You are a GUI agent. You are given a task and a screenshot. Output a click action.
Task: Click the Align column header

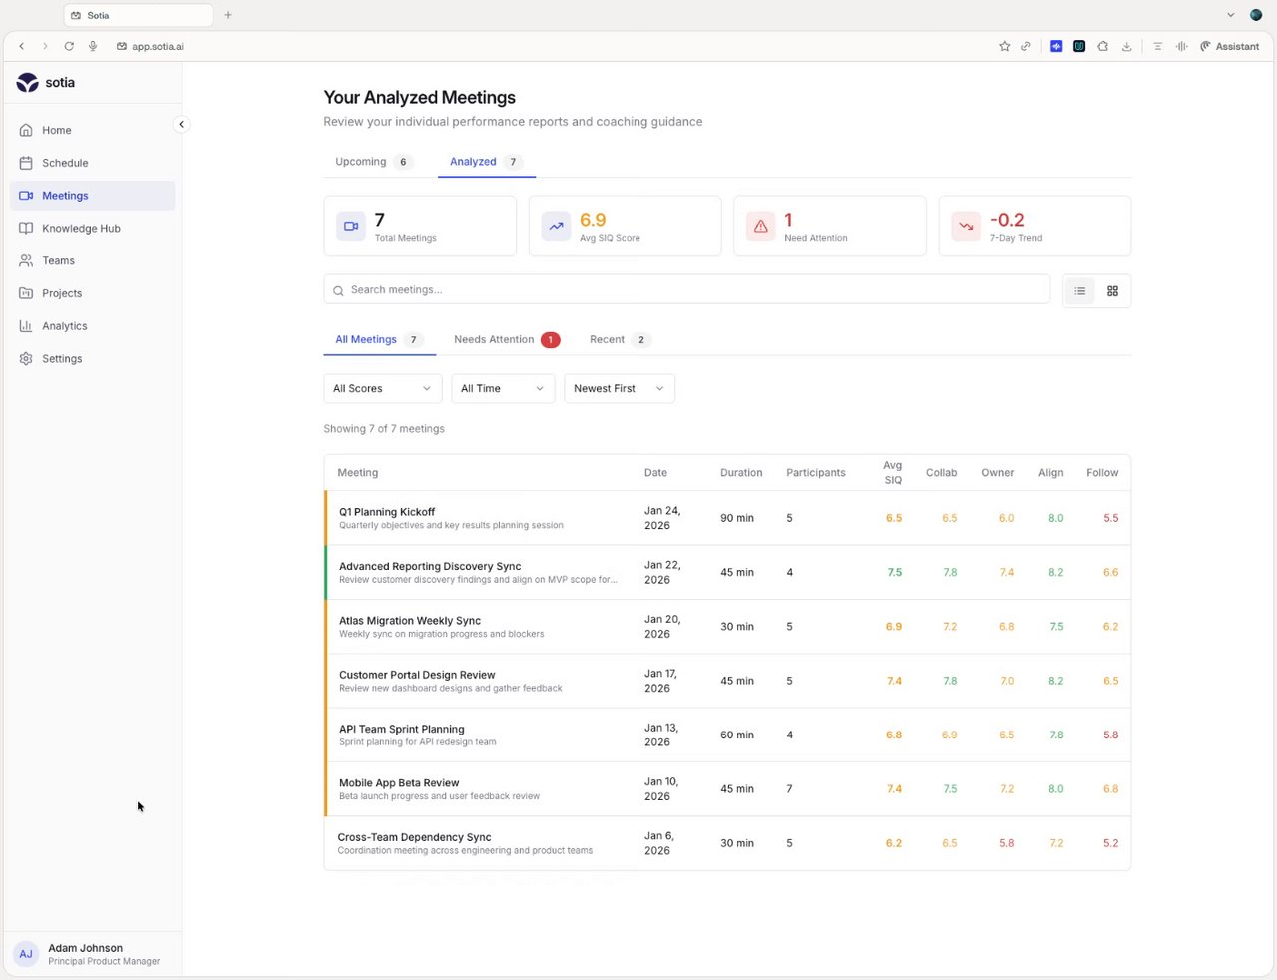(1050, 473)
